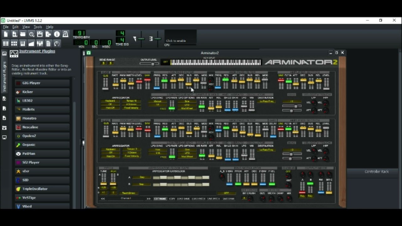This screenshot has width=402, height=226.
Task: Show the Song Editor window
Action: [x=6, y=43]
